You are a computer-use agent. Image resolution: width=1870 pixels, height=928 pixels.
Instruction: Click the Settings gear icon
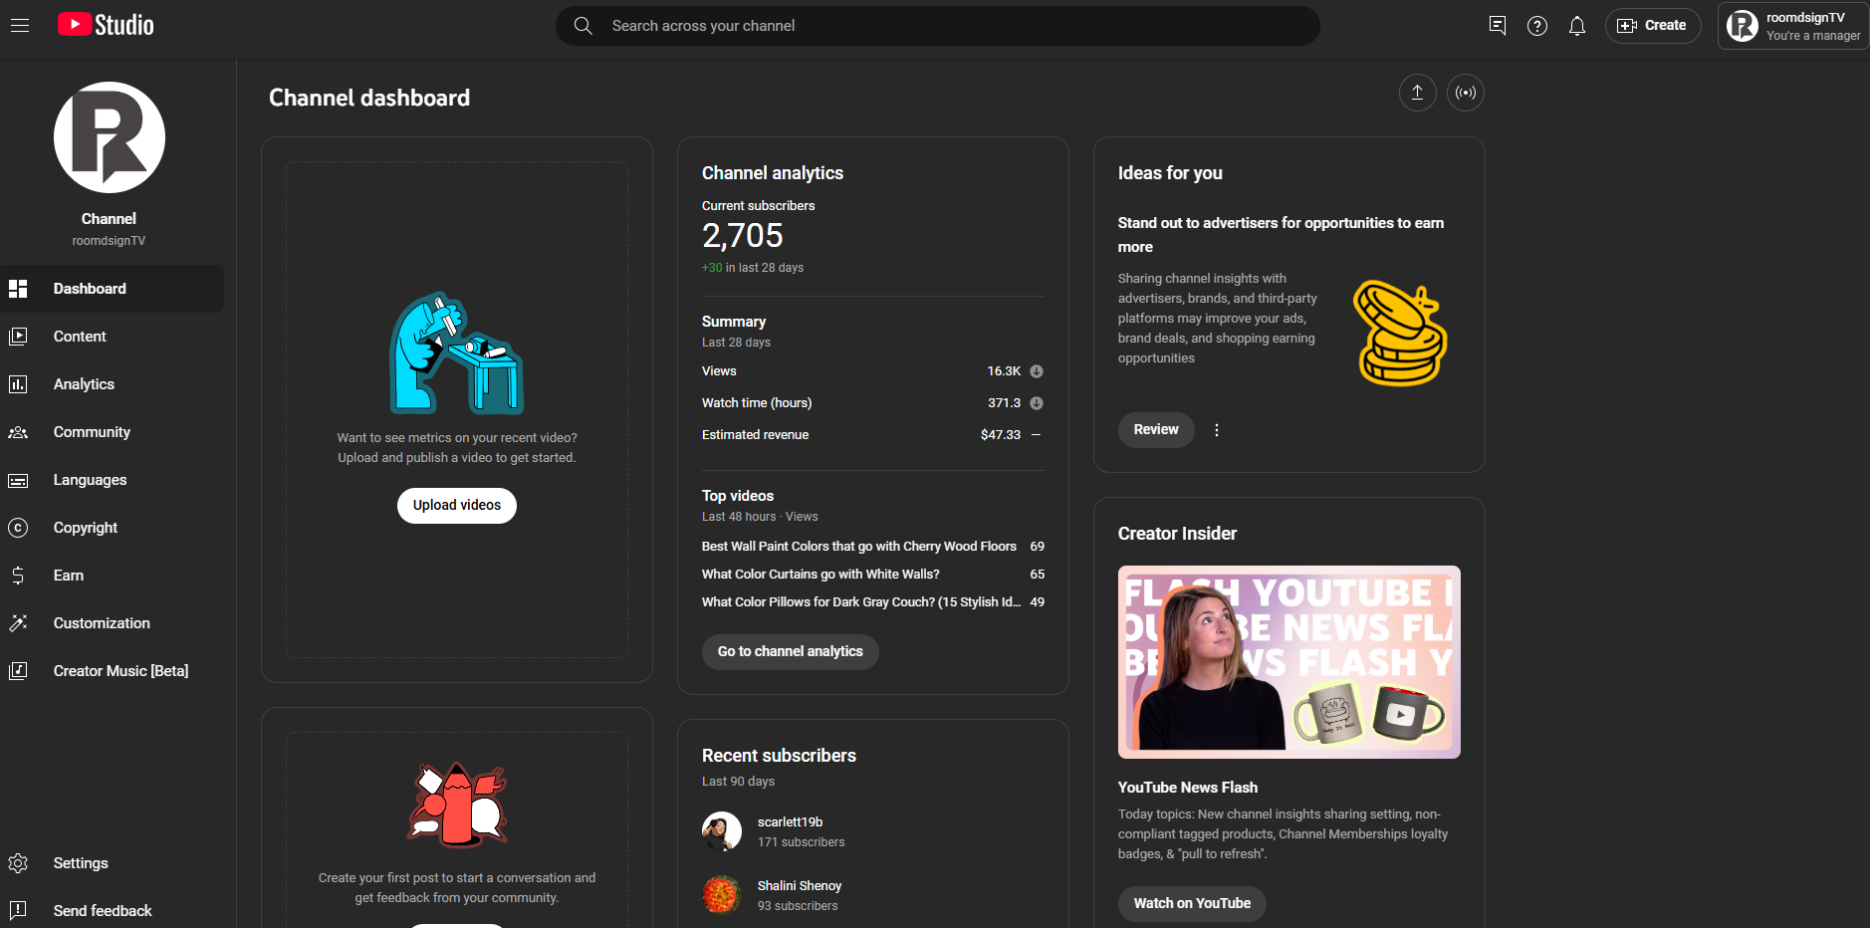click(18, 863)
